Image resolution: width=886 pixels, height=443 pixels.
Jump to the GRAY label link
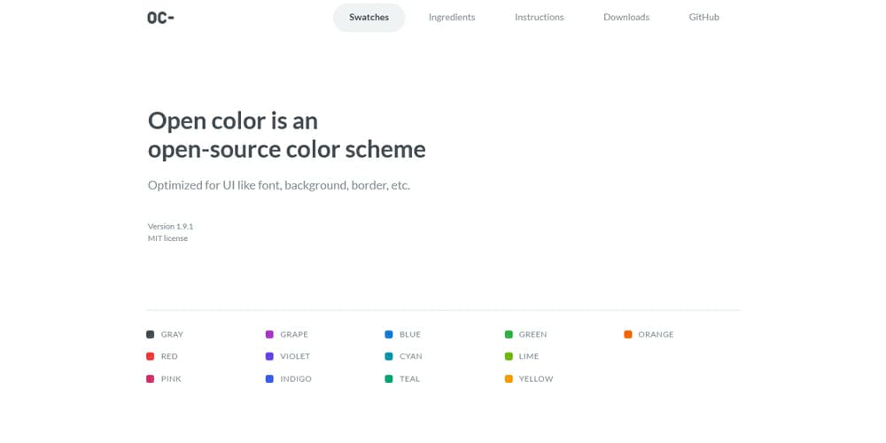click(173, 335)
